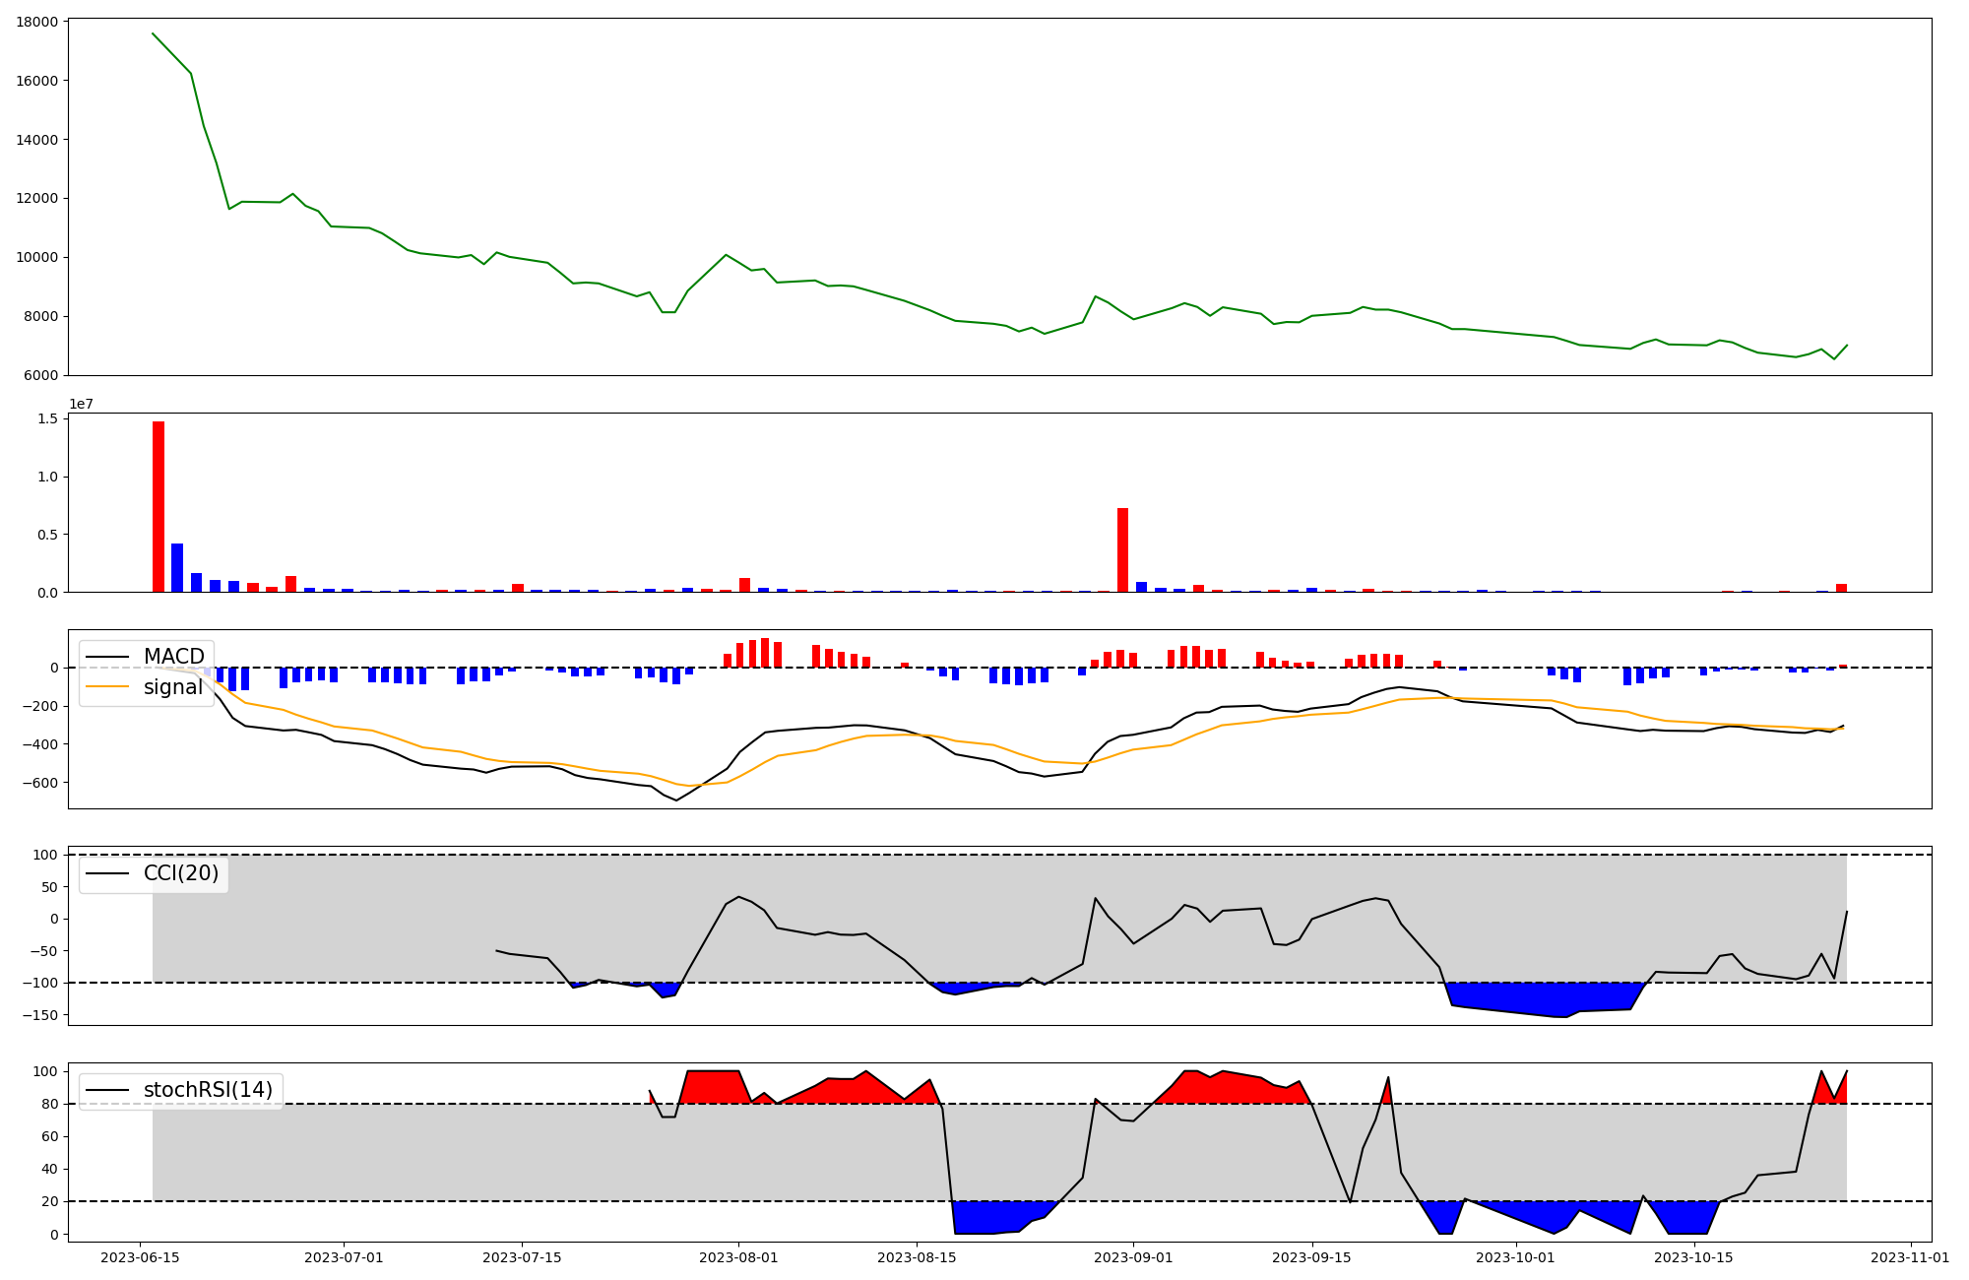The height and width of the screenshot is (1280, 1969).
Task: Click the orange signal line swatch in legend
Action: [x=108, y=687]
